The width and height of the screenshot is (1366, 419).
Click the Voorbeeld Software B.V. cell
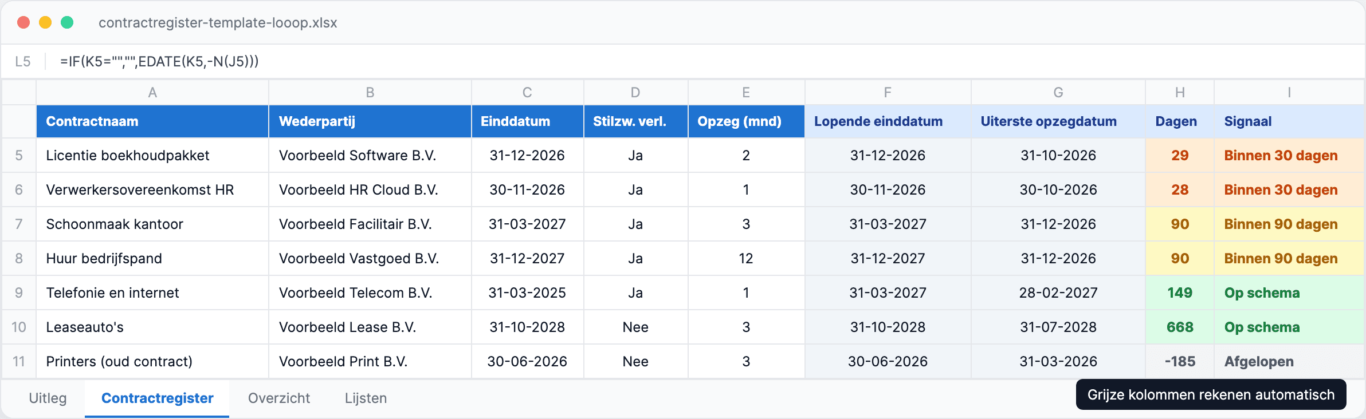370,155
